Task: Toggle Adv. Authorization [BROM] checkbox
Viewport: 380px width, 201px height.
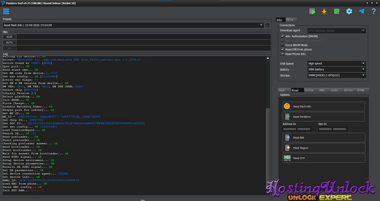Action: 282,36
